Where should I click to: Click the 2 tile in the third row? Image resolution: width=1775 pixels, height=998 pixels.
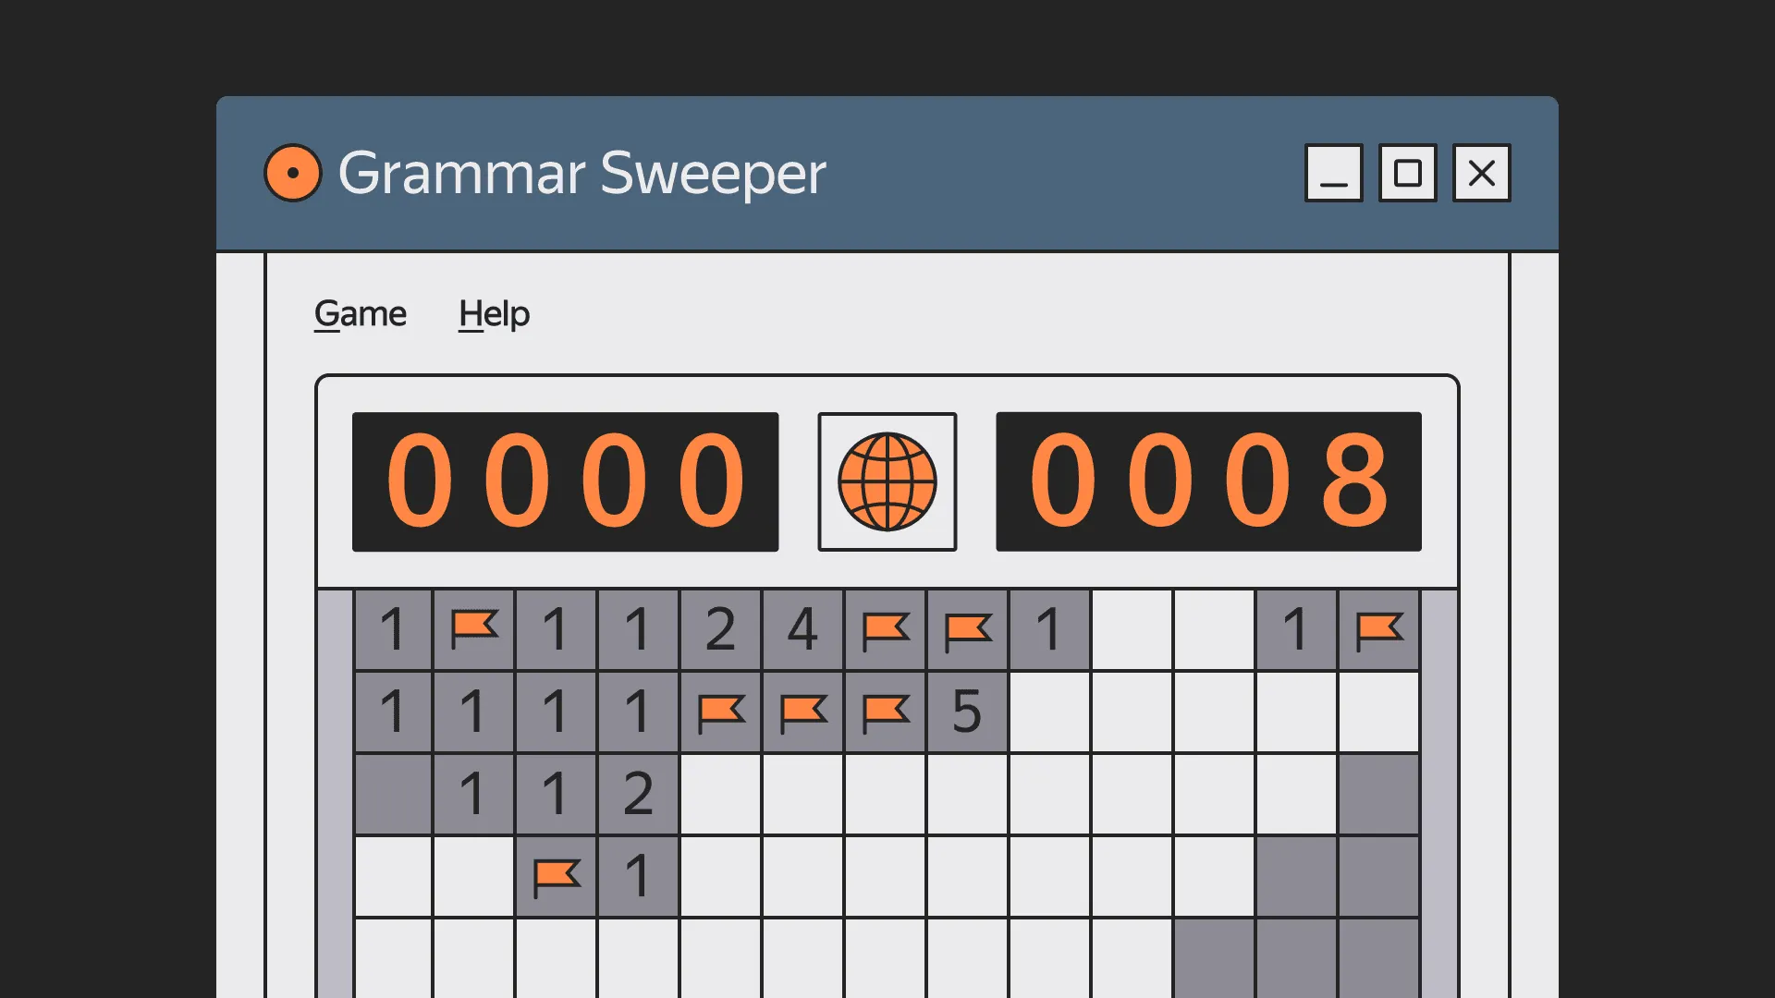638,794
